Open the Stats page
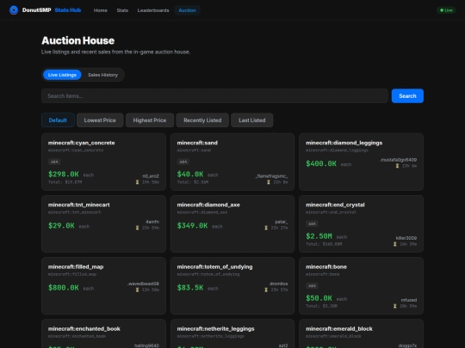The image size is (465, 348). 122,10
